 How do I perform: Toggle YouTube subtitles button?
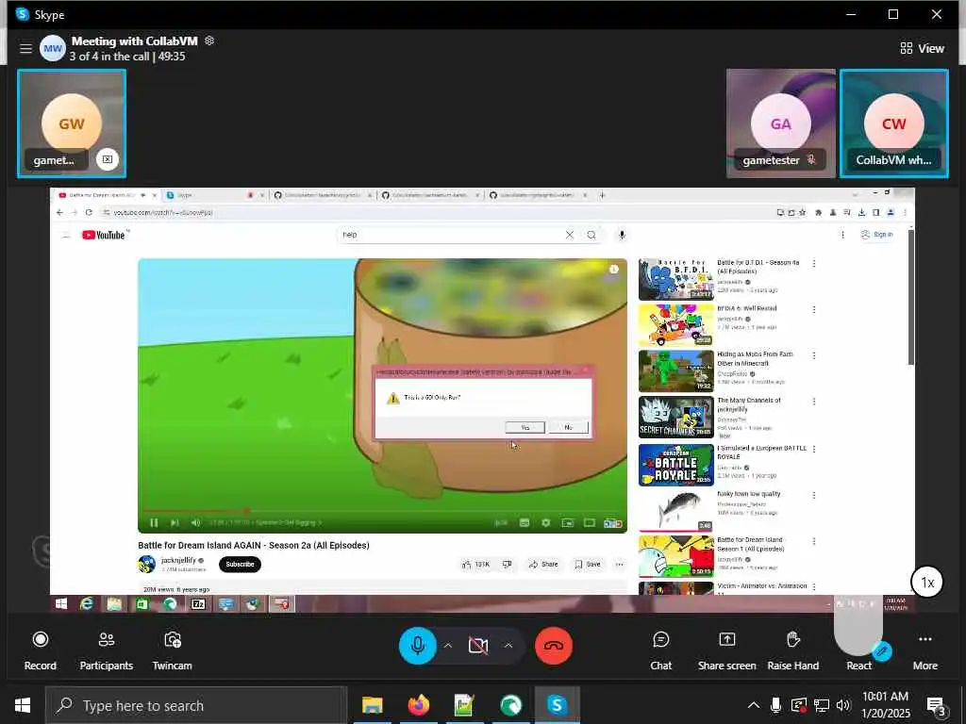point(525,522)
